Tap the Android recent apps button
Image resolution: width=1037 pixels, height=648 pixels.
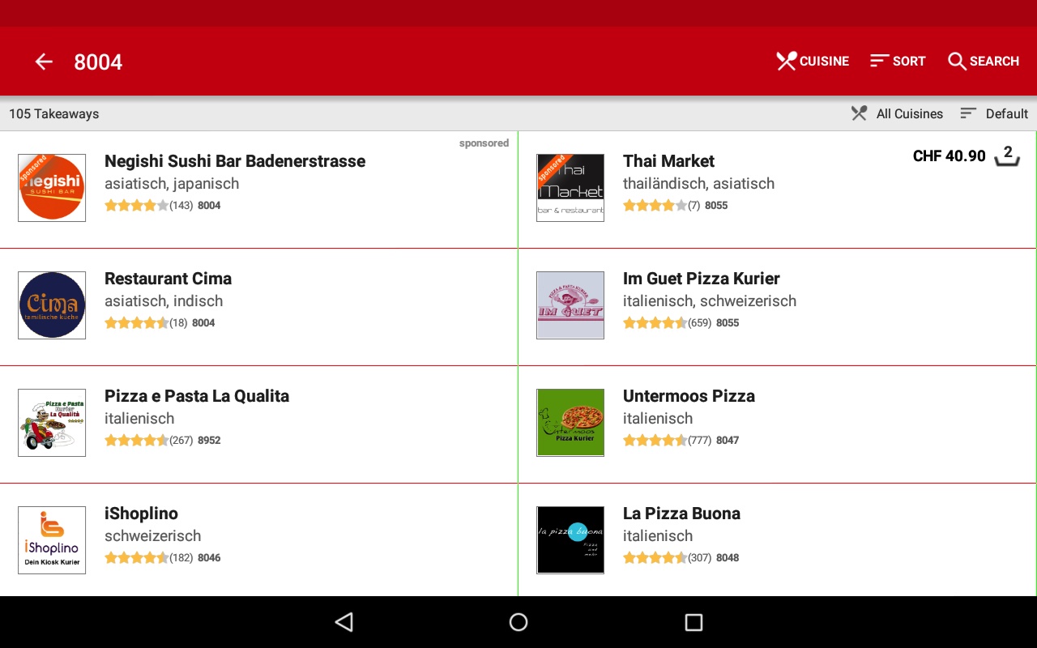click(x=693, y=622)
